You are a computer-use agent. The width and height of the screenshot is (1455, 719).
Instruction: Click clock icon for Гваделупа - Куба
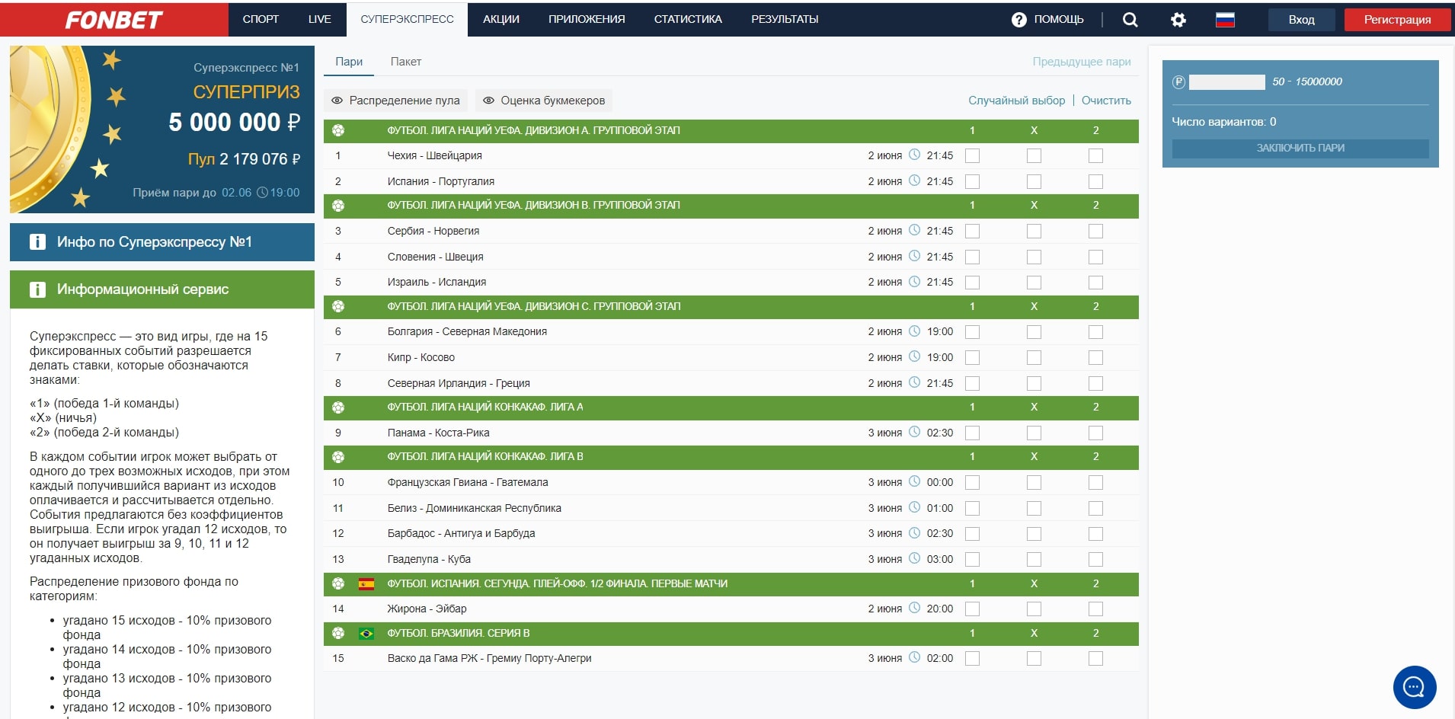click(915, 558)
